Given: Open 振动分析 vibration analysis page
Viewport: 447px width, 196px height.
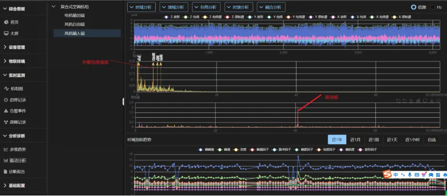Looking at the screenshot, I should [x=18, y=160].
